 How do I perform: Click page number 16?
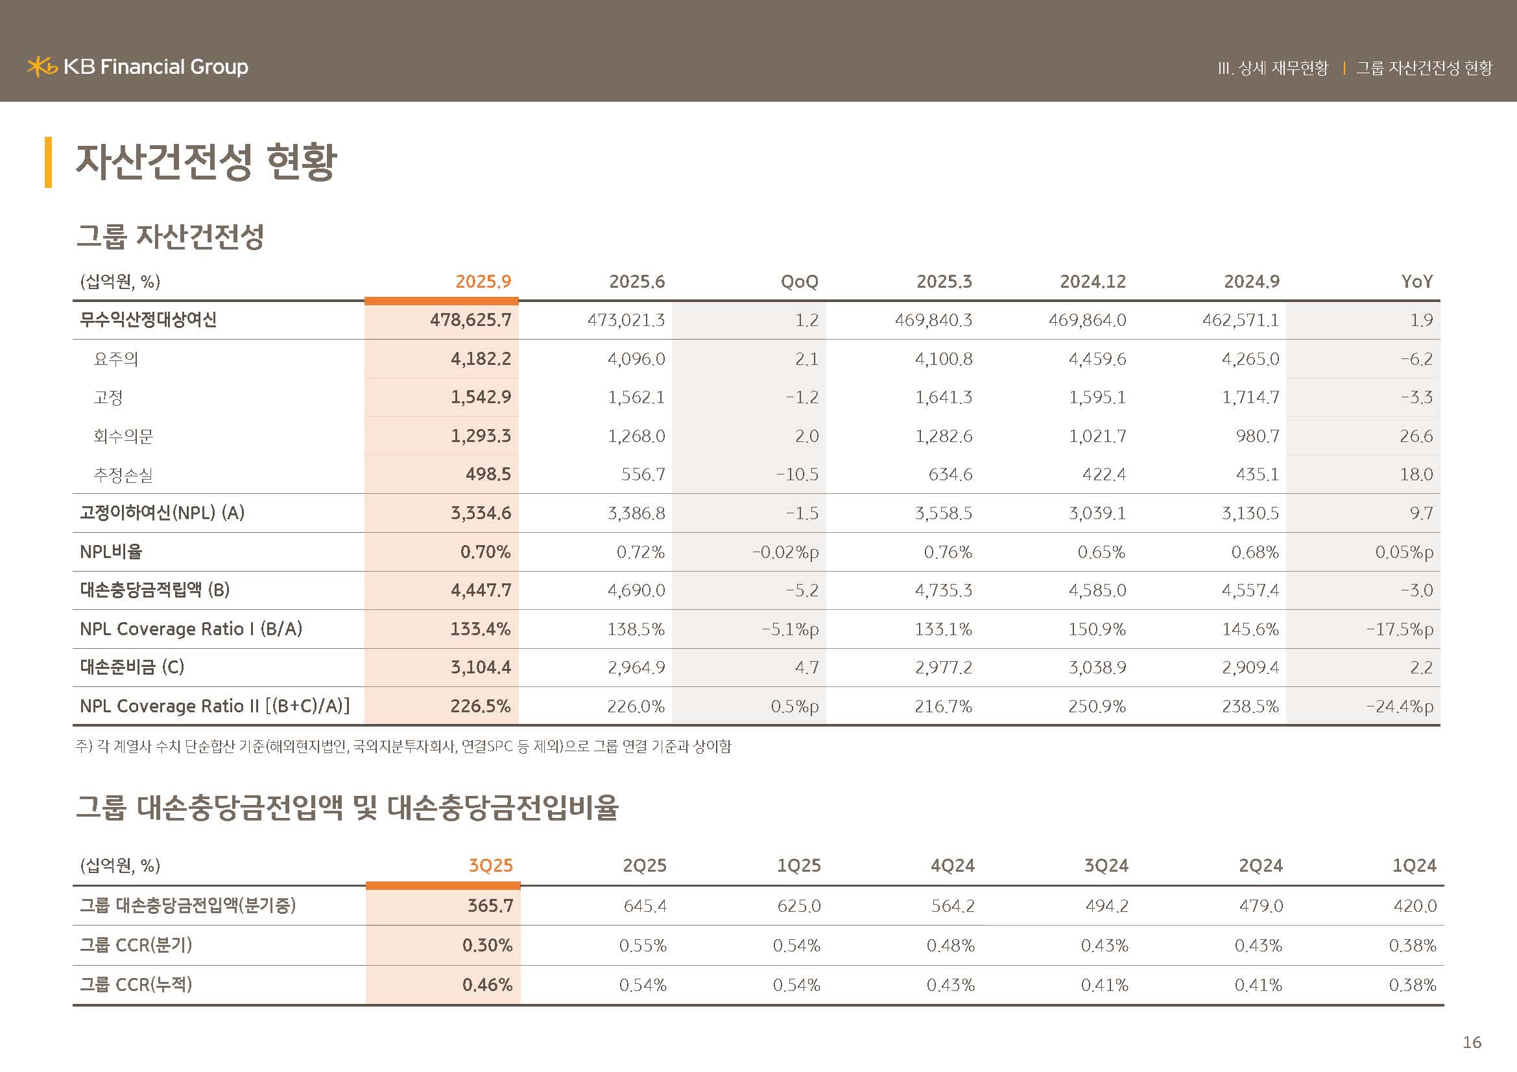pyautogui.click(x=1472, y=1042)
